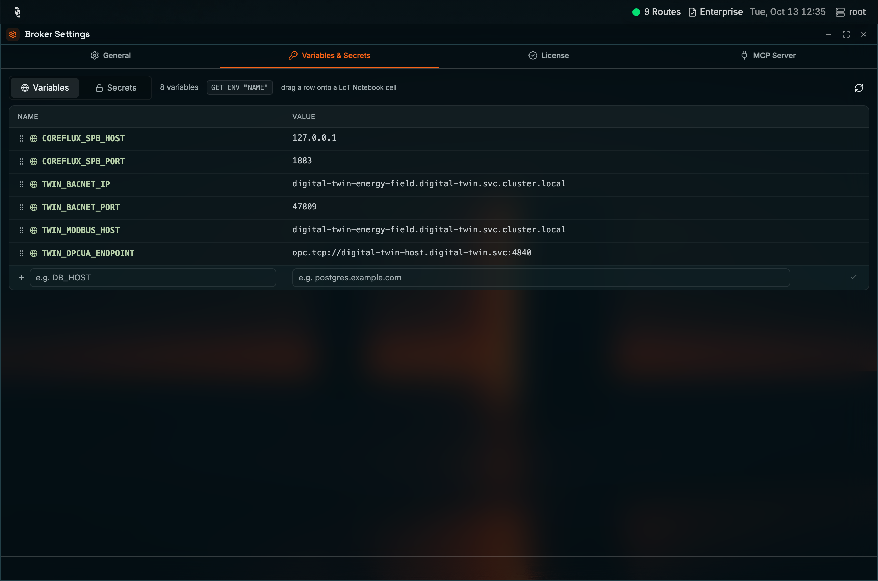Focus the new variable value field
This screenshot has height=581, width=878.
click(x=541, y=278)
